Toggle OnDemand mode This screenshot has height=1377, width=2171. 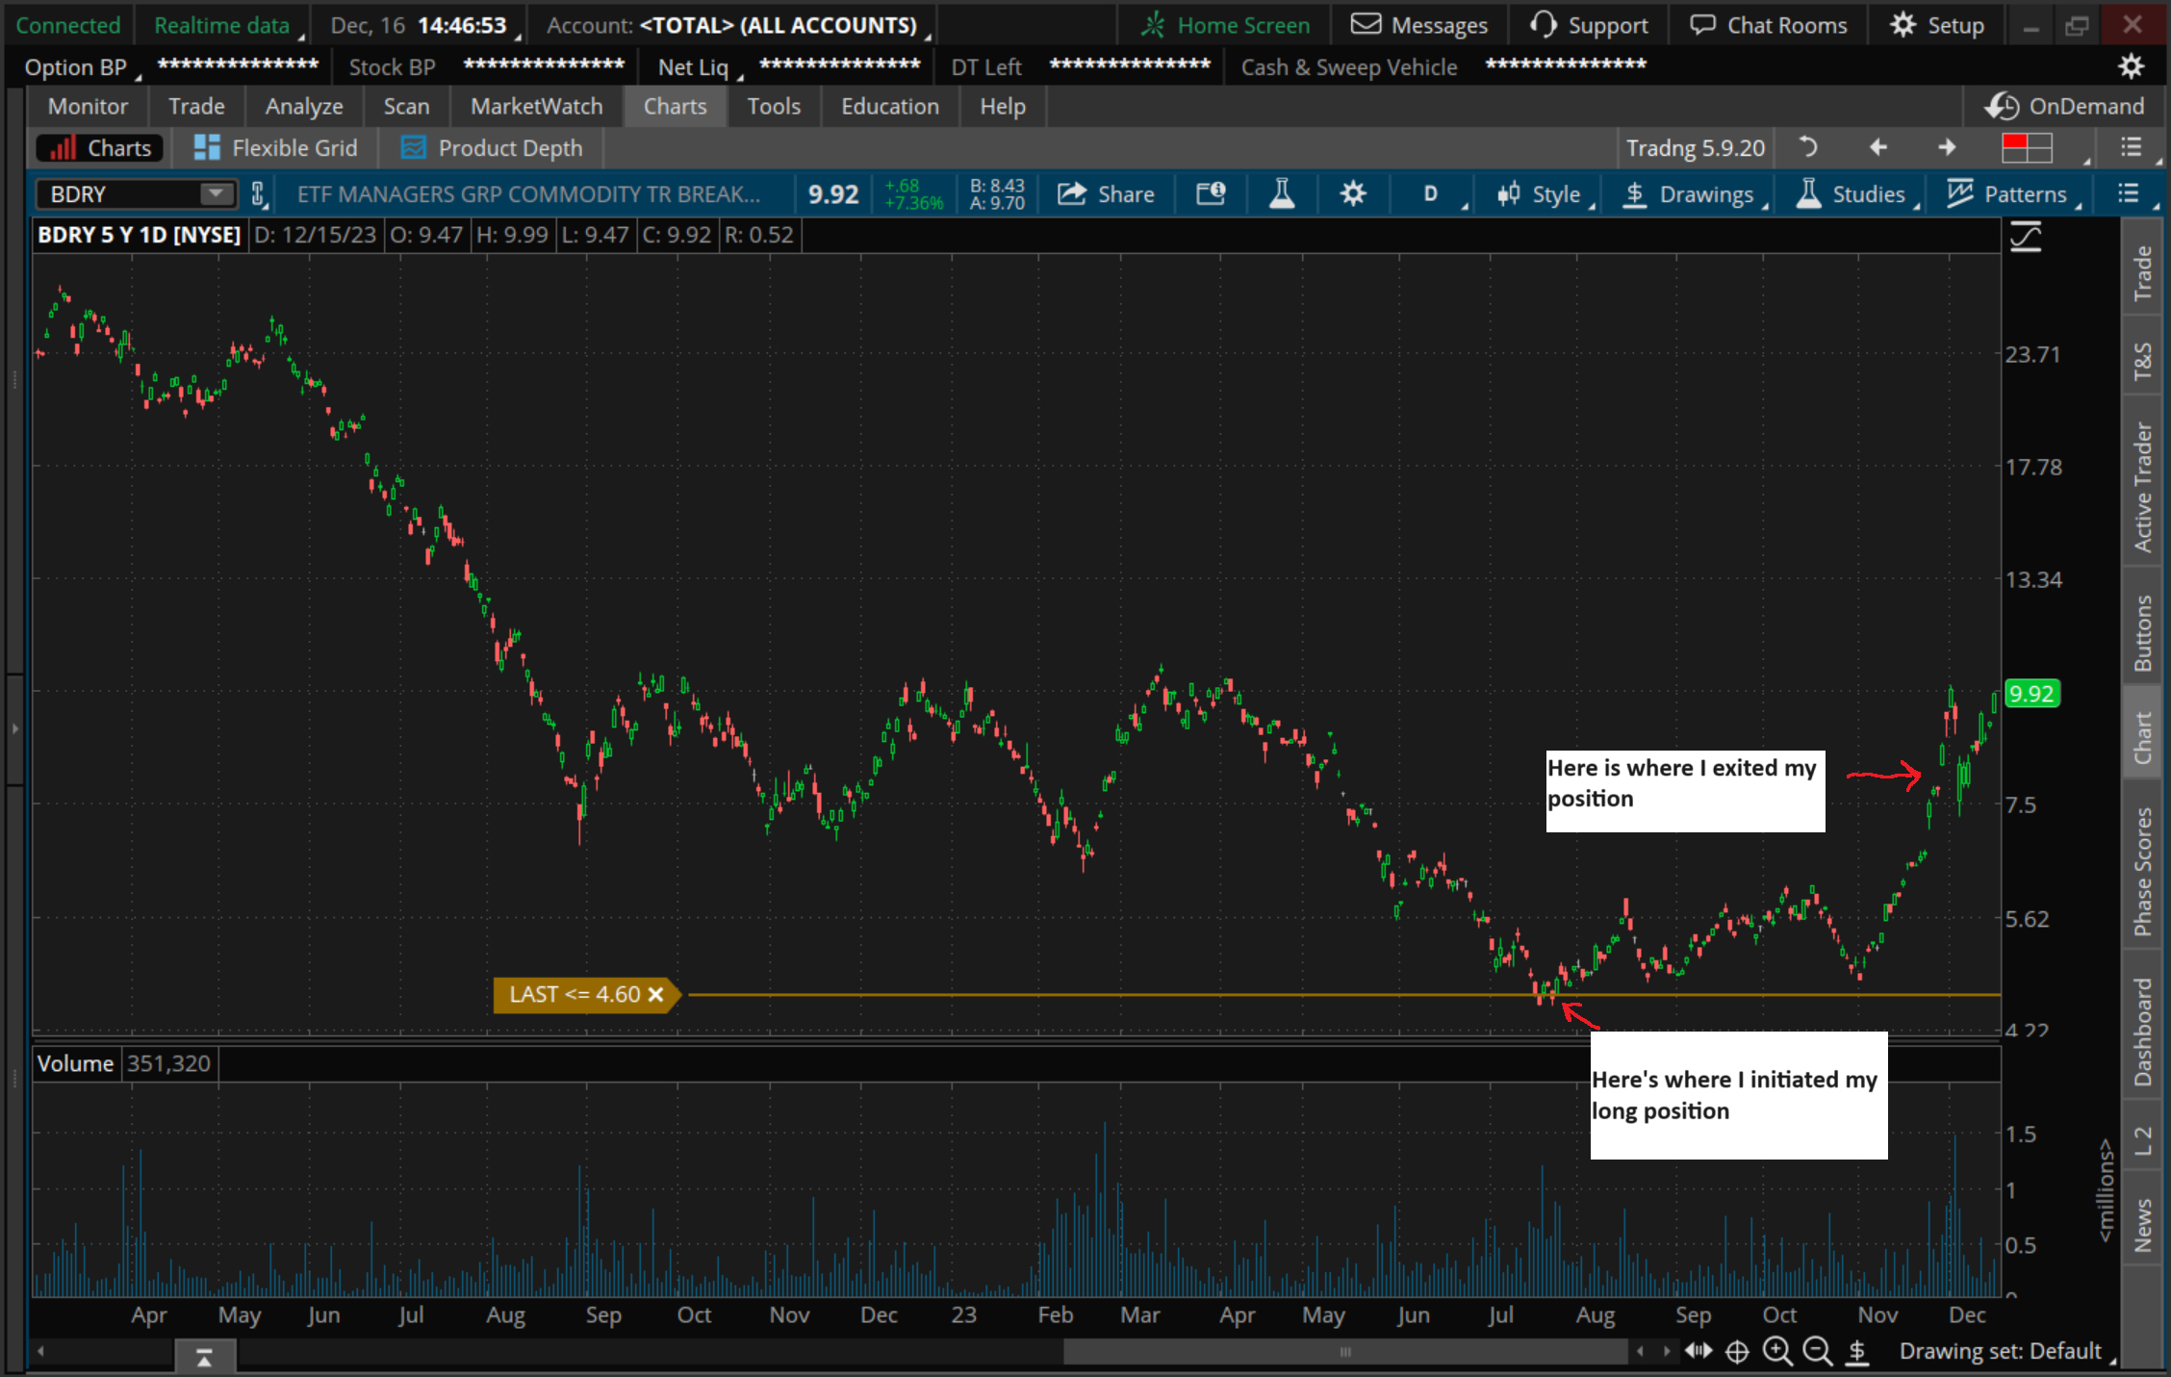pos(2065,106)
